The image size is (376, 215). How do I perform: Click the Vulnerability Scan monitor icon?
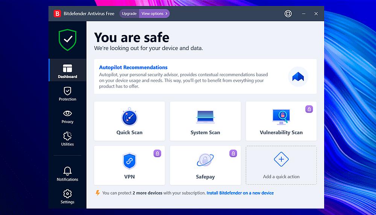point(281,117)
